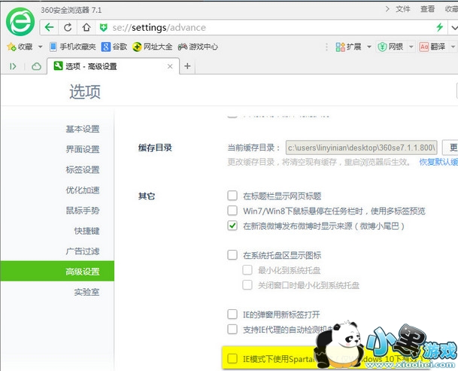The image size is (458, 371).
Task: Toggle the sidebar panel icon
Action: pos(13,67)
